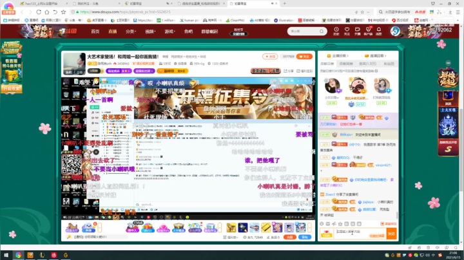Click the browser undo-close arrow icon
Screen dimensions: 464x260
tap(55, 12)
